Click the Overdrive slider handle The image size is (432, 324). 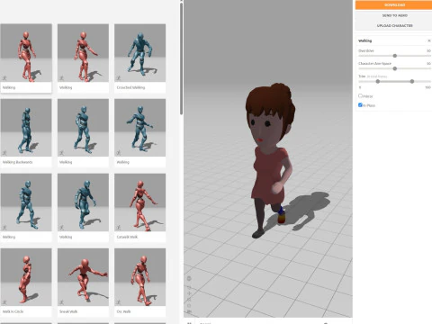pyautogui.click(x=395, y=56)
